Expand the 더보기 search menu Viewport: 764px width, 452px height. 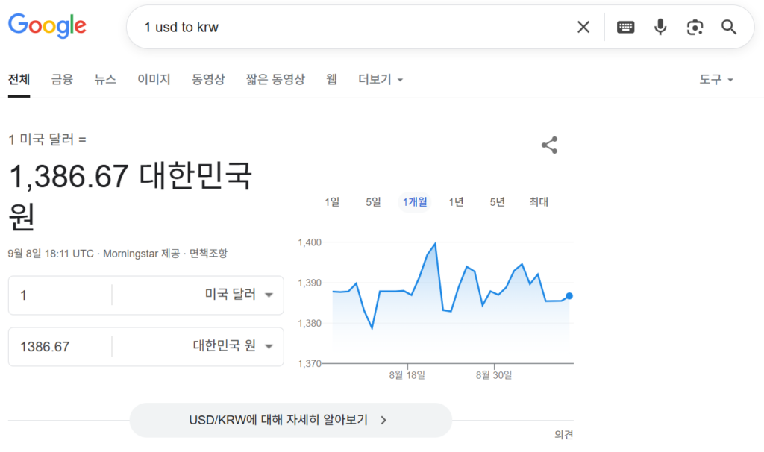pos(381,79)
